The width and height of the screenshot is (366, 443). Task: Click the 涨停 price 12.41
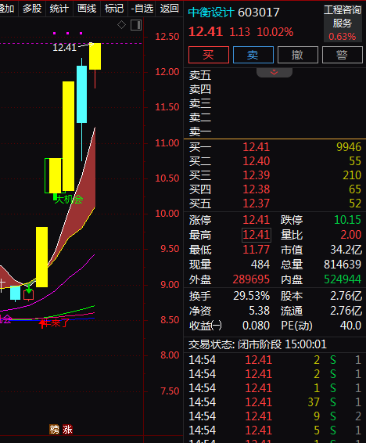click(x=257, y=220)
